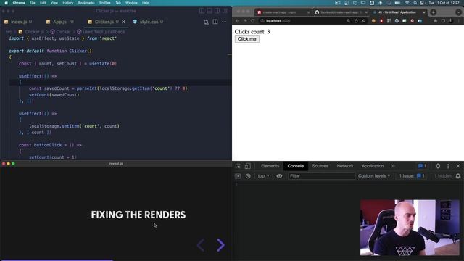Image resolution: width=464 pixels, height=261 pixels.
Task: Close the Clicker.js editor tab
Action: pos(124,22)
